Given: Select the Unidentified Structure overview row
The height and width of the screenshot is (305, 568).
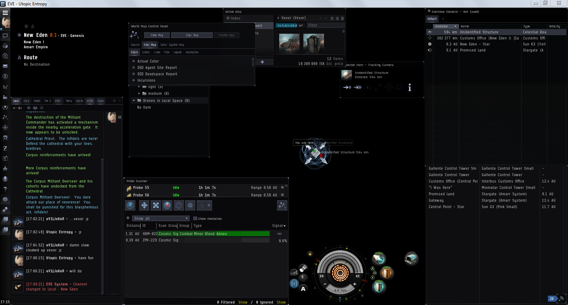Looking at the screenshot, I should coord(496,32).
